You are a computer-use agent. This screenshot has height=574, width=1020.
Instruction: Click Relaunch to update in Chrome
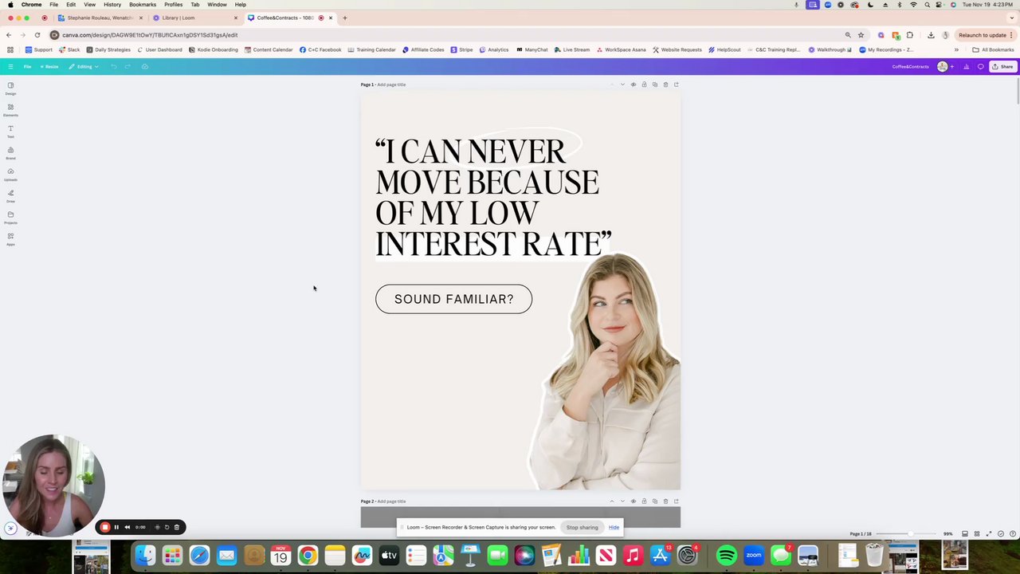coord(982,35)
